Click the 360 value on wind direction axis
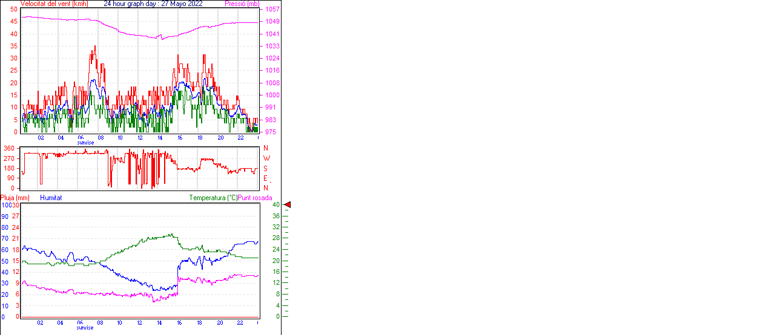This screenshot has width=775, height=335. [9, 149]
